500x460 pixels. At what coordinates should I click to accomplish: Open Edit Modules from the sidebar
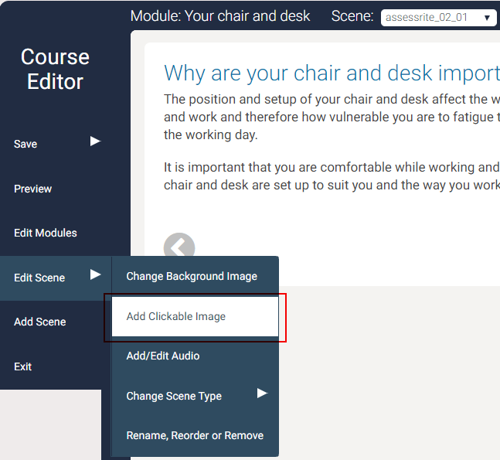(x=46, y=233)
